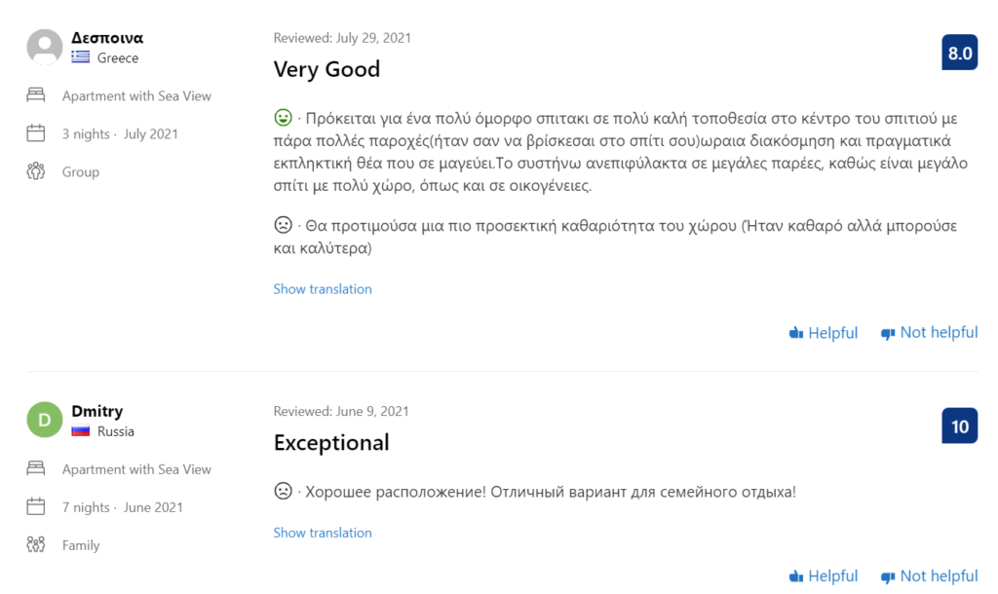
Task: Click the 10 review score badge
Action: point(960,426)
